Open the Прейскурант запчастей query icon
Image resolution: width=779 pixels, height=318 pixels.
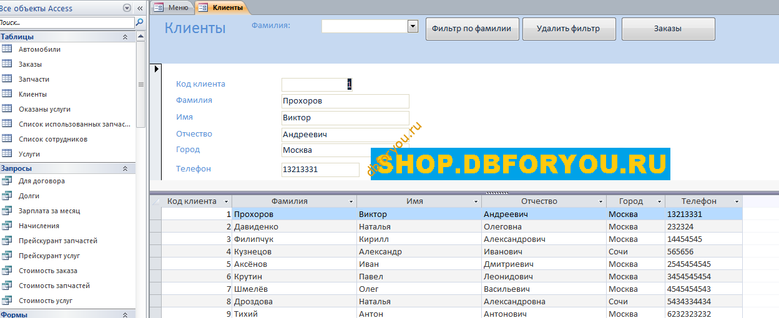pyautogui.click(x=7, y=241)
